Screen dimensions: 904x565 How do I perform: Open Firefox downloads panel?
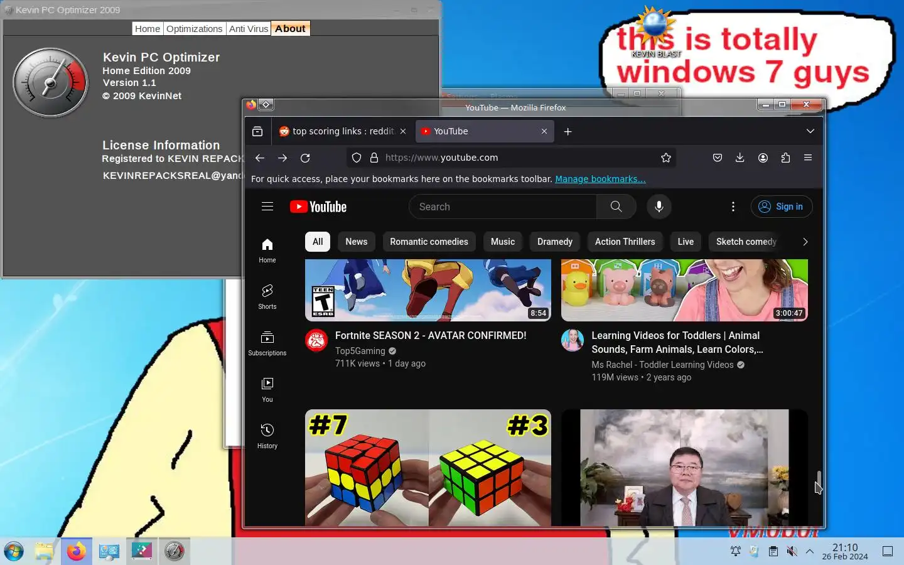click(740, 158)
